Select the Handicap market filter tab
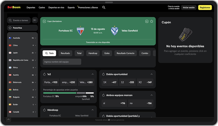 (93, 53)
